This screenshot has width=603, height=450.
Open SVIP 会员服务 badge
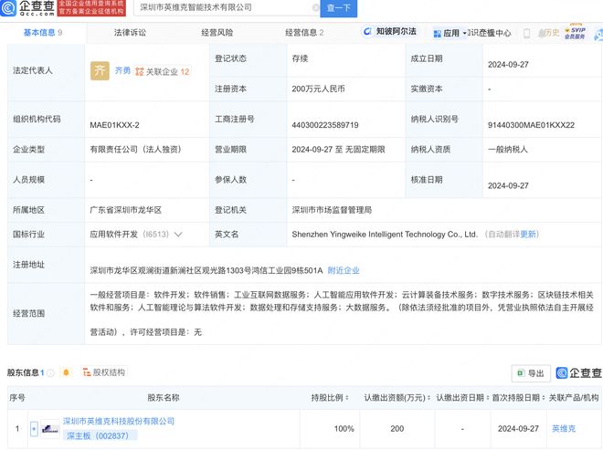tap(575, 32)
